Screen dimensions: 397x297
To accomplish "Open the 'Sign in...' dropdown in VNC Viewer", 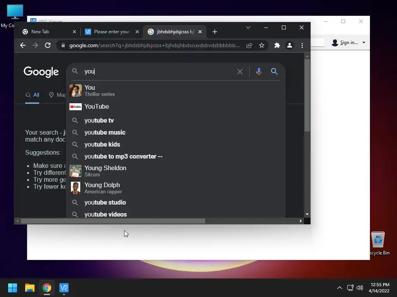I will click(x=349, y=43).
